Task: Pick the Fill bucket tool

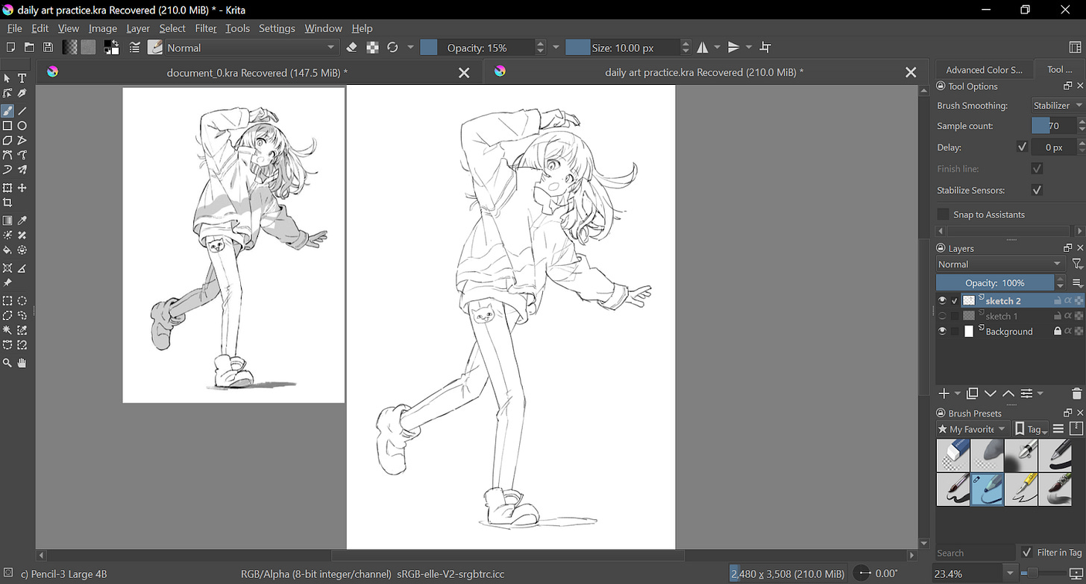Action: pyautogui.click(x=7, y=250)
